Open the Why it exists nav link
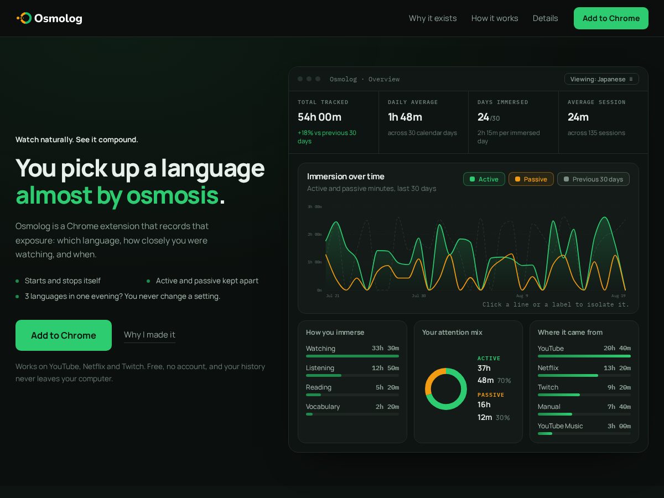Viewport: 664px width, 498px height. point(433,18)
